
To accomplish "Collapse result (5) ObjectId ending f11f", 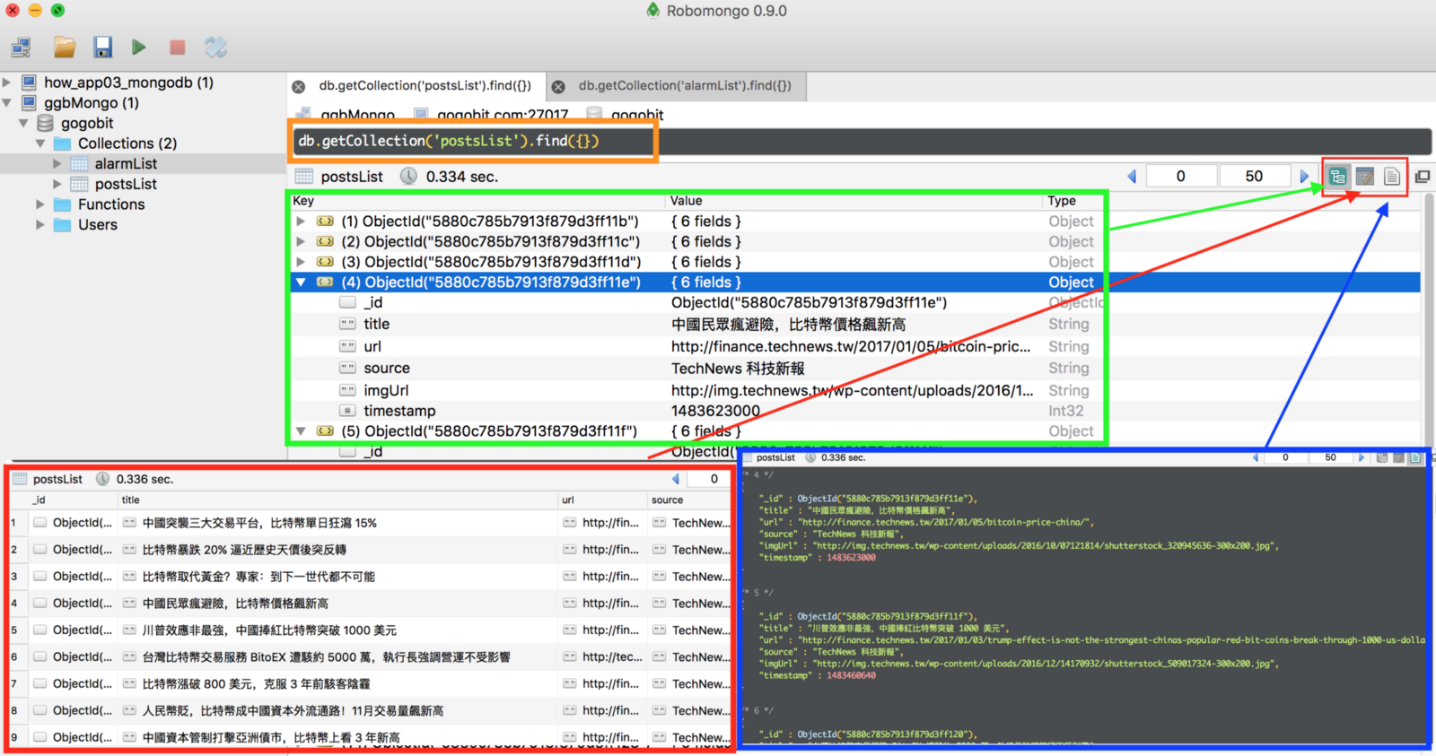I will click(x=301, y=431).
